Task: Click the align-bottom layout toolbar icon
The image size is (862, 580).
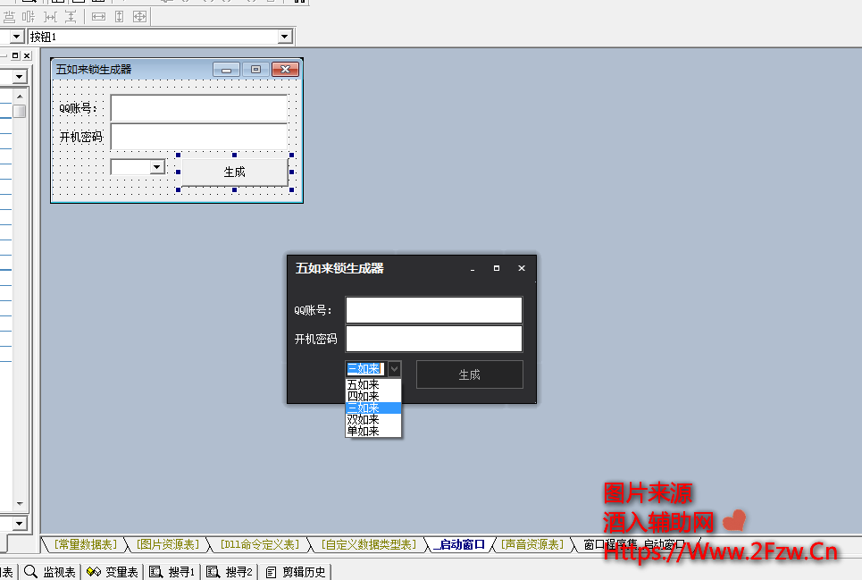Action: (x=10, y=16)
